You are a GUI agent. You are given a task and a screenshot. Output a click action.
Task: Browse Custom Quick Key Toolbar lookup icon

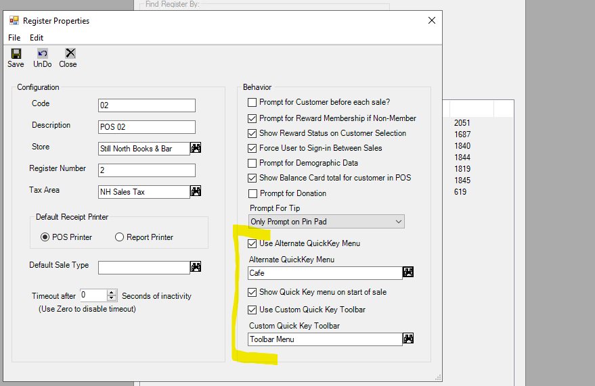(408, 338)
